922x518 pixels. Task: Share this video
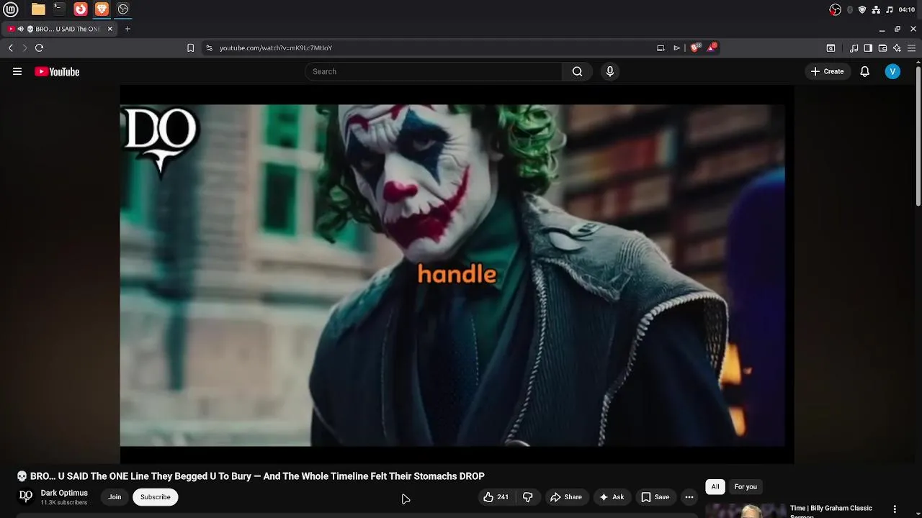click(565, 497)
